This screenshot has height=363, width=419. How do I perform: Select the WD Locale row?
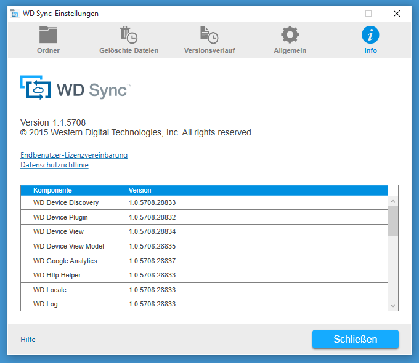click(x=204, y=290)
